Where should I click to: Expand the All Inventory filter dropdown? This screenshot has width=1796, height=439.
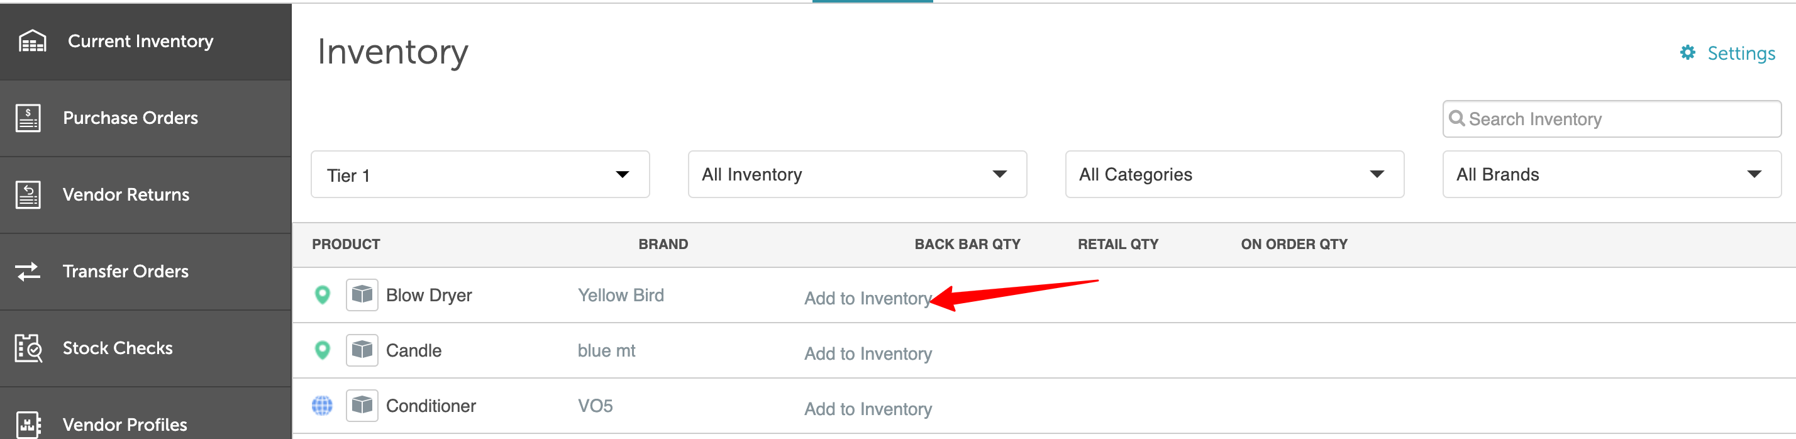pyautogui.click(x=857, y=174)
